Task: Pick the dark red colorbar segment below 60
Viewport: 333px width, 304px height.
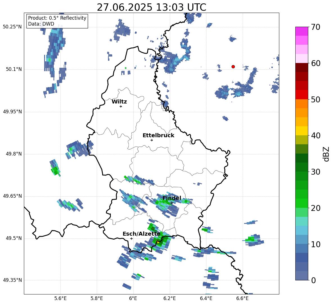Action: 301,67
